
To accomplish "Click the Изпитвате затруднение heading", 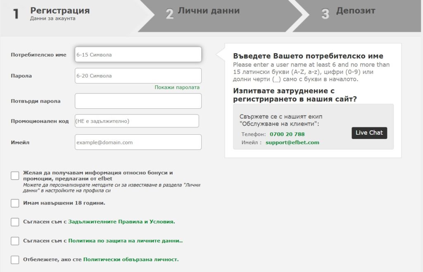I will point(295,95).
